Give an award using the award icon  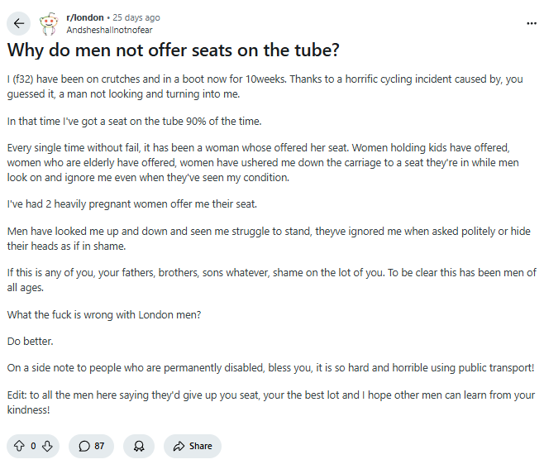[x=139, y=446]
